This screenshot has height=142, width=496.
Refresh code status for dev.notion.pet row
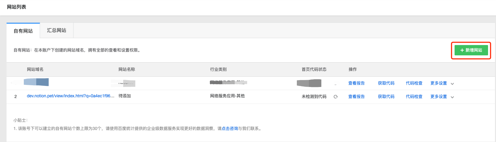335,97
